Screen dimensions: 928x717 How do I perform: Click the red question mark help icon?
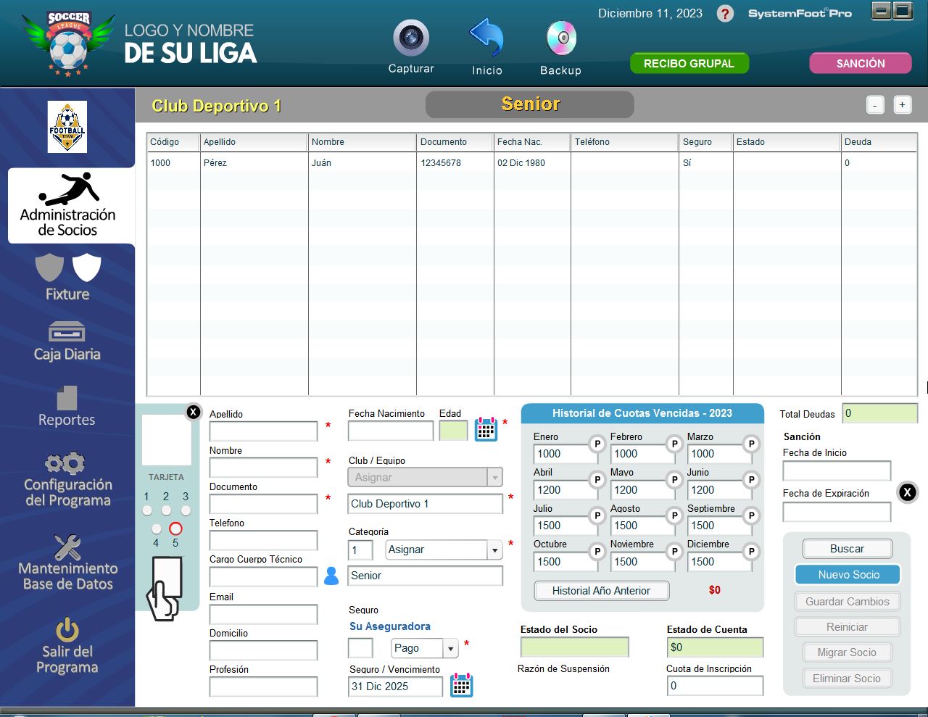tap(725, 14)
